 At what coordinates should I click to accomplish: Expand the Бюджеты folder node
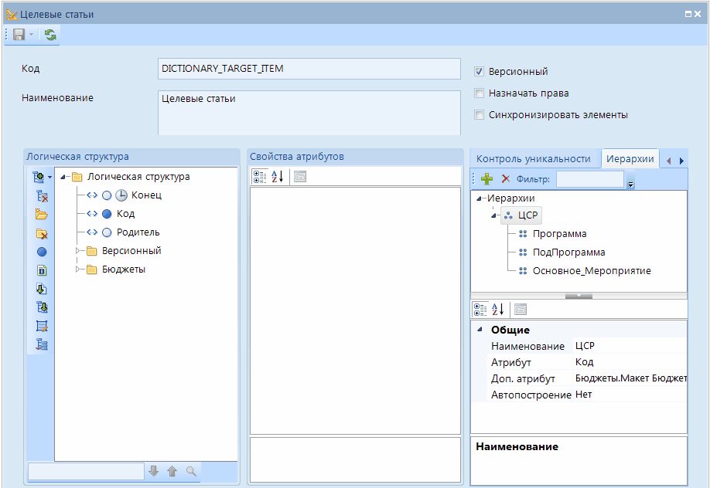(x=78, y=269)
